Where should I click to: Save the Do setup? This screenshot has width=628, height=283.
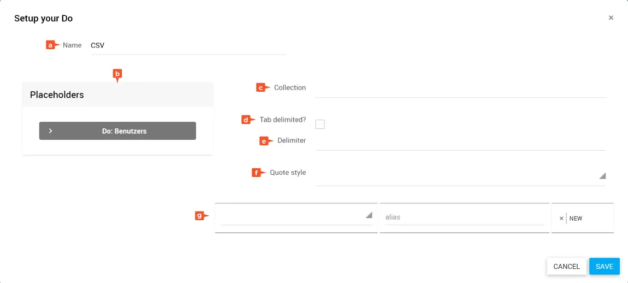604,266
